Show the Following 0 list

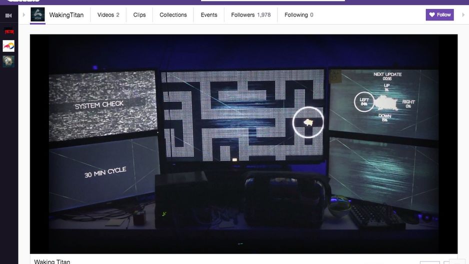(299, 15)
